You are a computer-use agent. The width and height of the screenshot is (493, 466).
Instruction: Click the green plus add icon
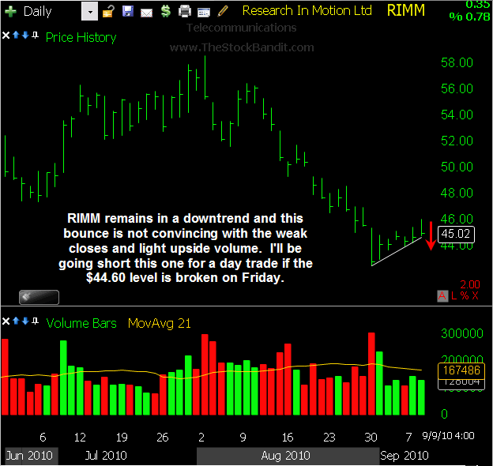(10, 12)
